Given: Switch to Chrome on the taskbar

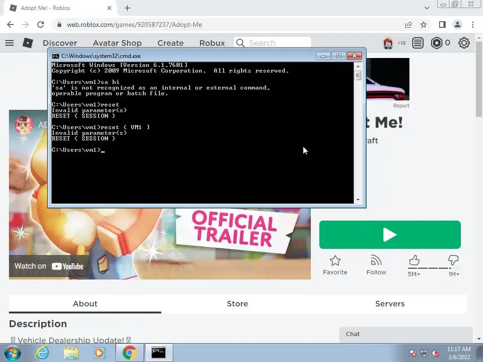Looking at the screenshot, I should tap(129, 353).
